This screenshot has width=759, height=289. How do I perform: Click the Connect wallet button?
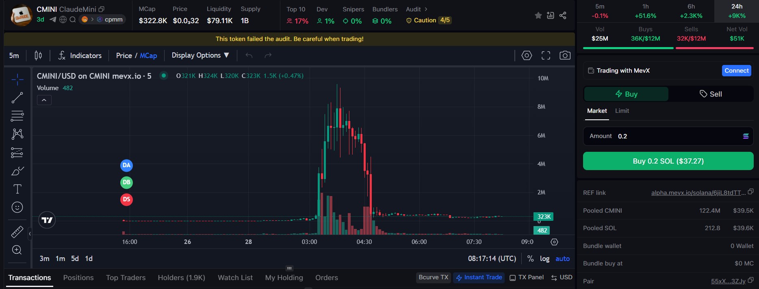[737, 71]
